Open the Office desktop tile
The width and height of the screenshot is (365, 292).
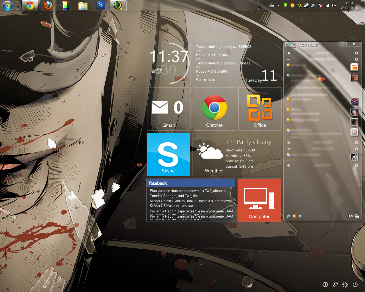(x=260, y=109)
